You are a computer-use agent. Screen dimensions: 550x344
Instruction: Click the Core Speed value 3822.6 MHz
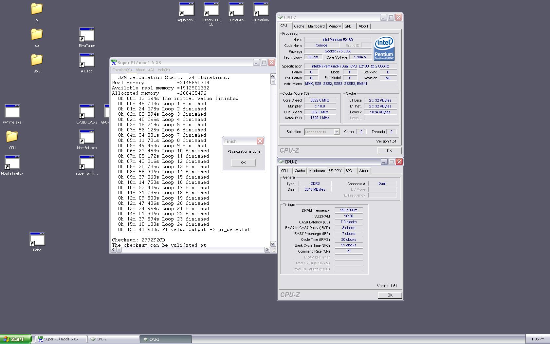[x=320, y=100]
